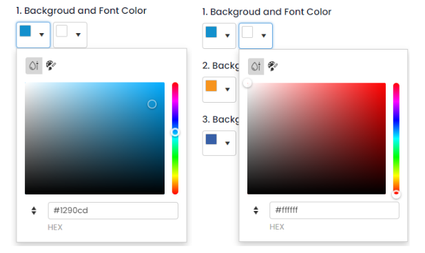Open the right panel's blue background color dropdown

(x=219, y=36)
